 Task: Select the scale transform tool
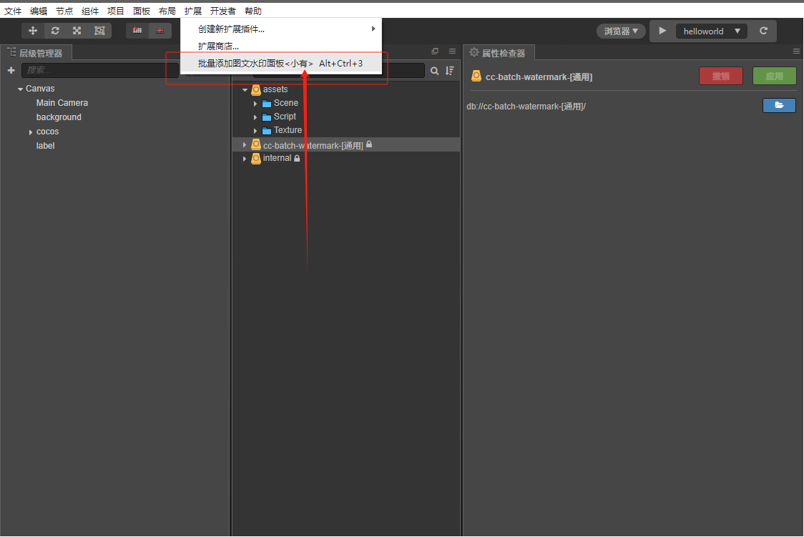pyautogui.click(x=77, y=31)
